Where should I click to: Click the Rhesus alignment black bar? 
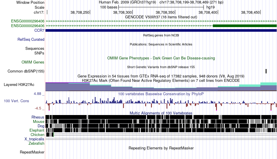(x=161, y=117)
